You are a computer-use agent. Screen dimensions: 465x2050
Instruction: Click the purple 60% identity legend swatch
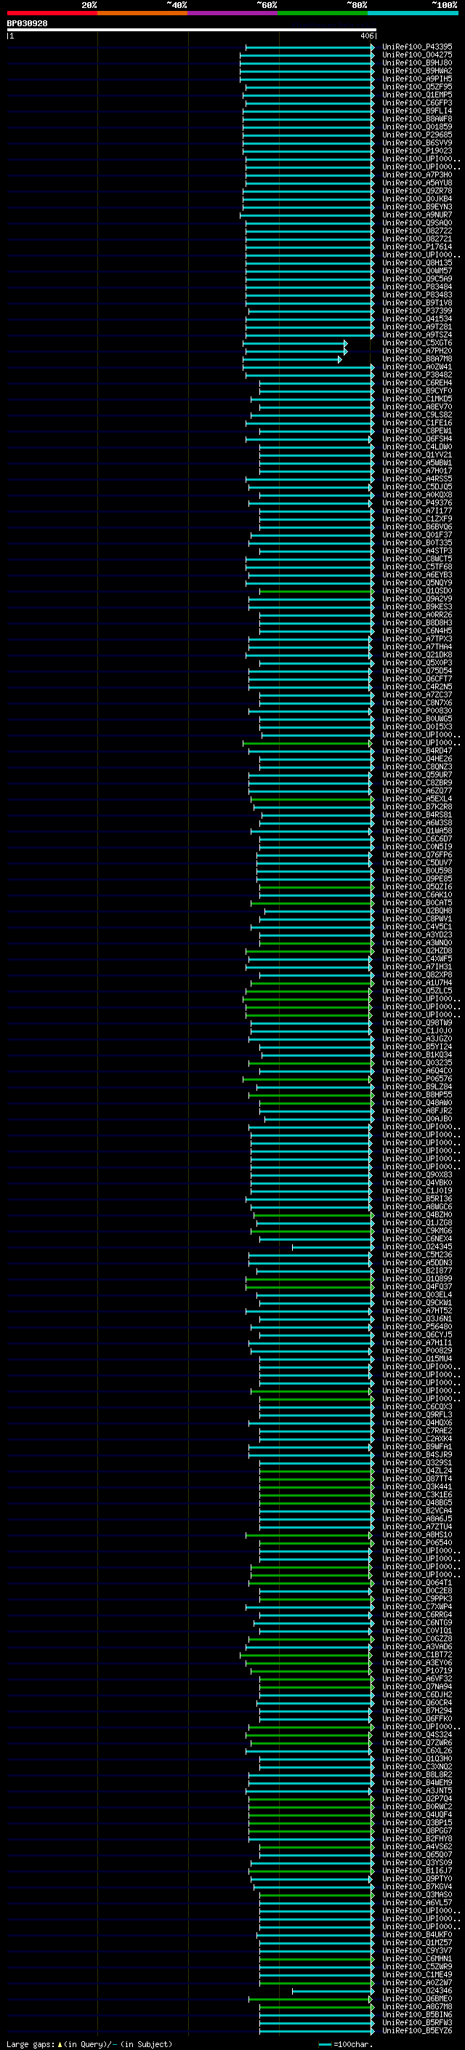pos(233,13)
